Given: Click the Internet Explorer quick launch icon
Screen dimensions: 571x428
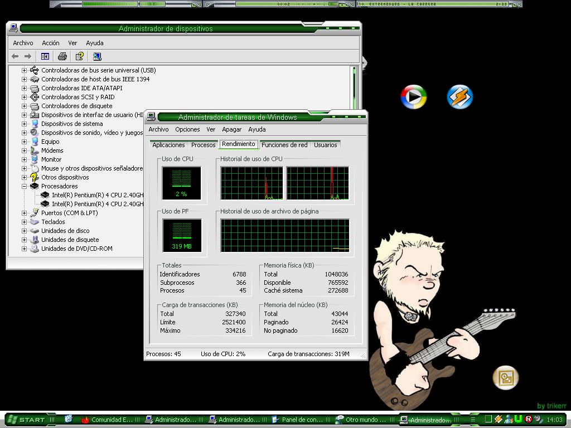Looking at the screenshot, I should [68, 419].
